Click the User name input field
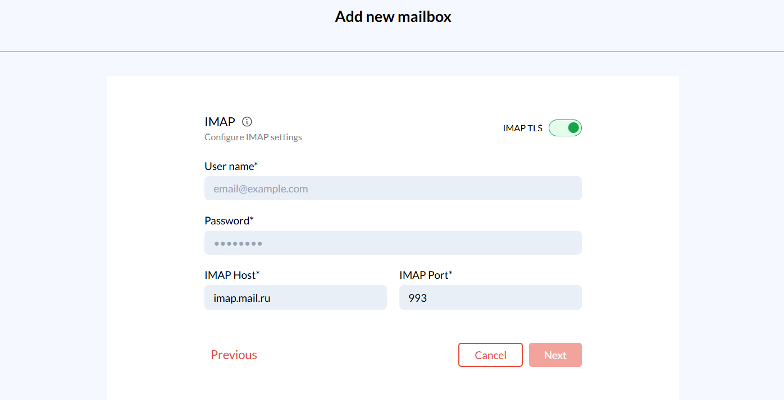Viewport: 784px width, 400px height. point(393,188)
